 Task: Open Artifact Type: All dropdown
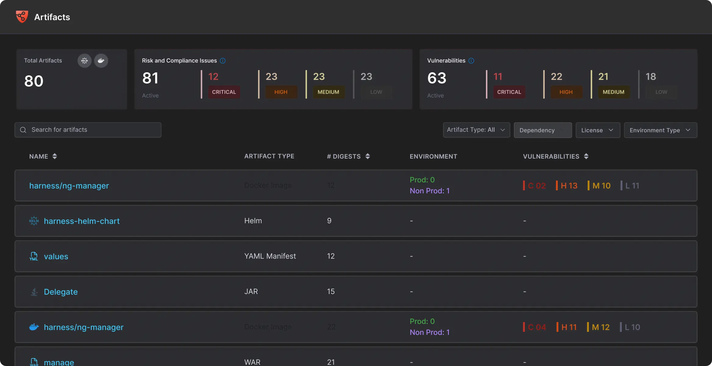coord(476,130)
